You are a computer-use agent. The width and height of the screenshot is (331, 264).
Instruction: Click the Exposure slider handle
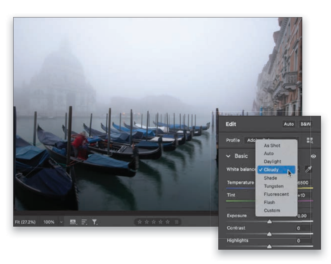click(269, 222)
